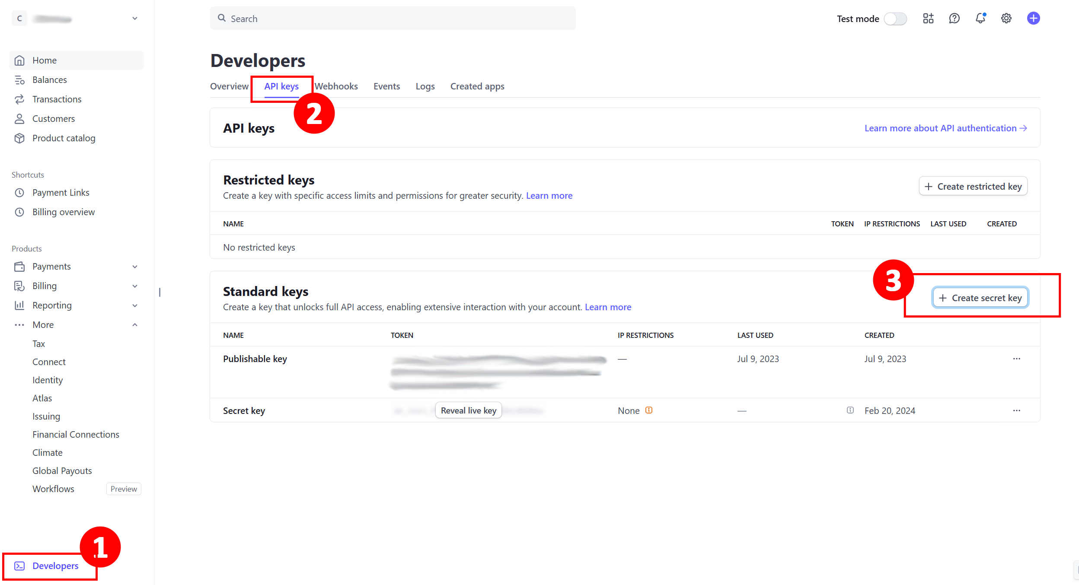
Task: Expand the Billing sidebar section
Action: click(135, 286)
